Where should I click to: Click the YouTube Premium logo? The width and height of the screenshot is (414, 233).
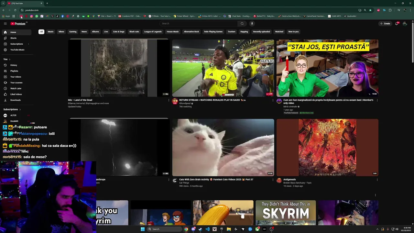18,24
